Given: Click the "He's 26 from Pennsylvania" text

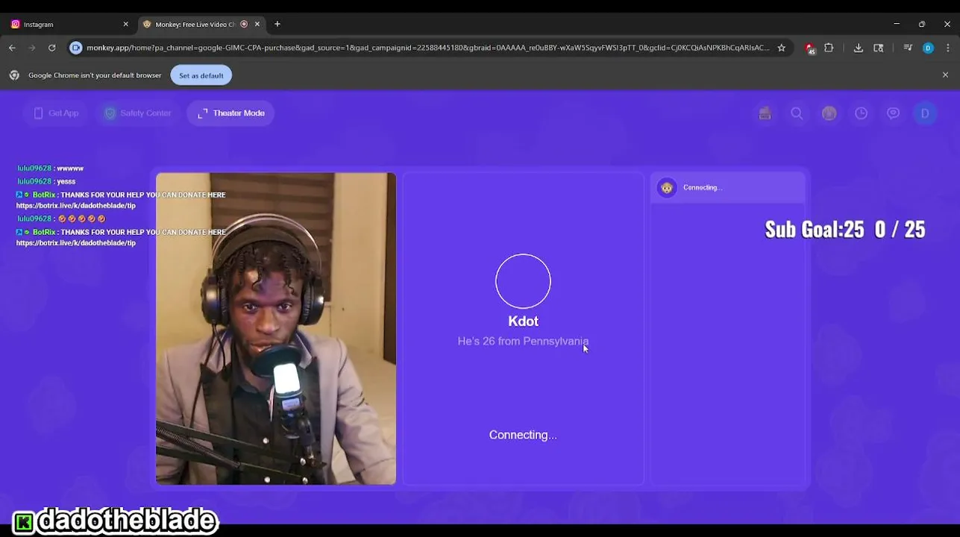Looking at the screenshot, I should [523, 342].
